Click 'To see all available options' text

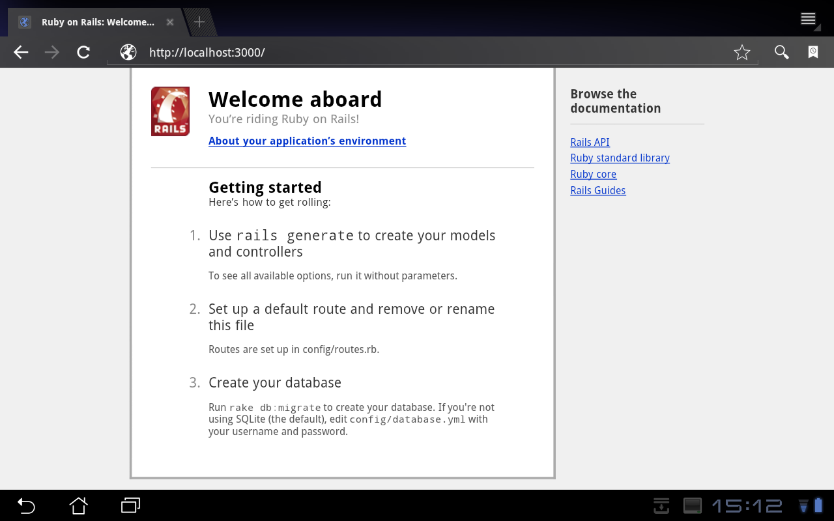coord(333,275)
